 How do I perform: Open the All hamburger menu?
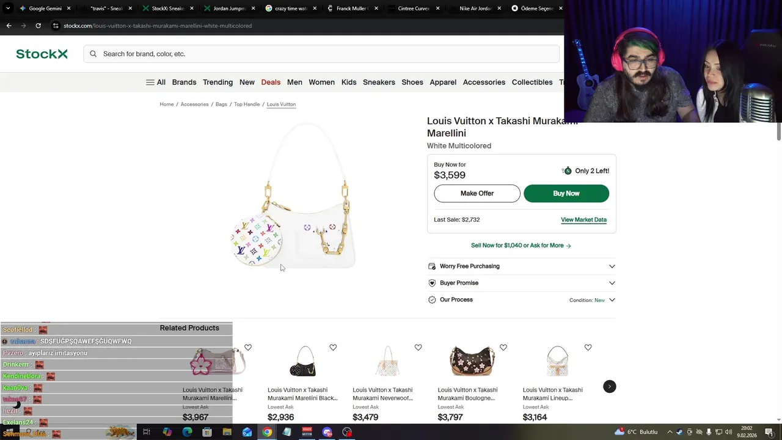click(155, 82)
